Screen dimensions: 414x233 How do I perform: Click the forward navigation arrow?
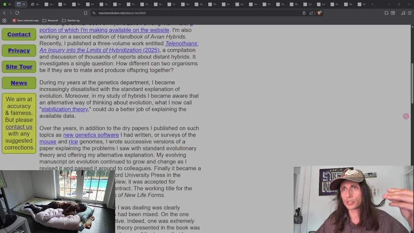click(10, 13)
